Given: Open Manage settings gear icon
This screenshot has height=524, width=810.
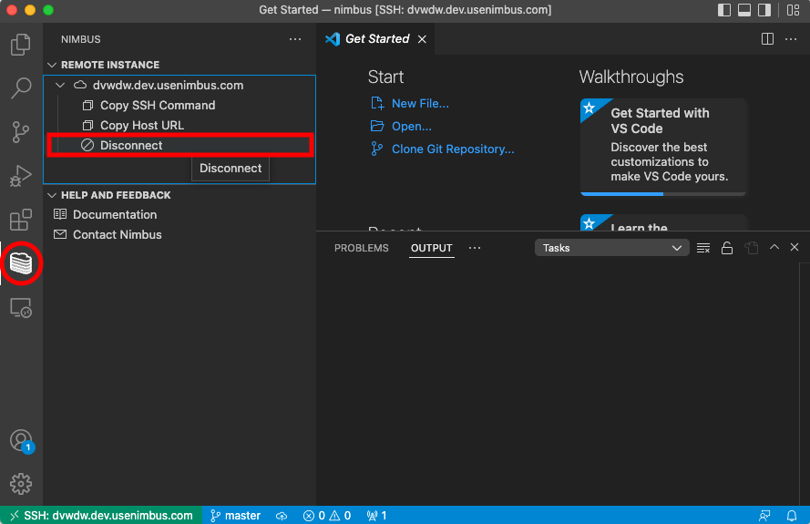Looking at the screenshot, I should [20, 483].
